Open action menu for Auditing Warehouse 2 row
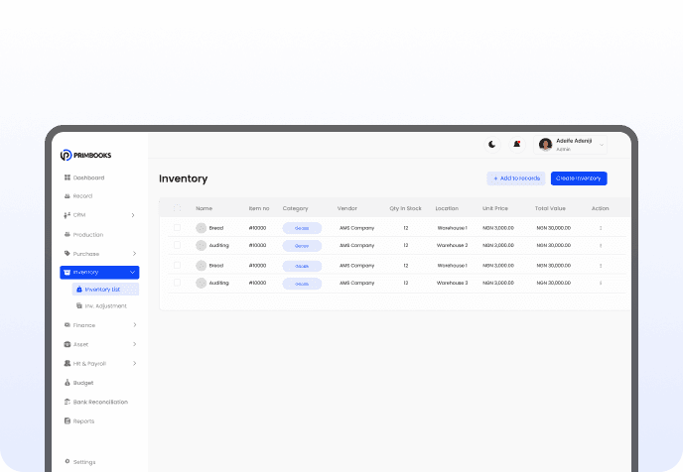Screen dimensions: 683x472 click(601, 246)
